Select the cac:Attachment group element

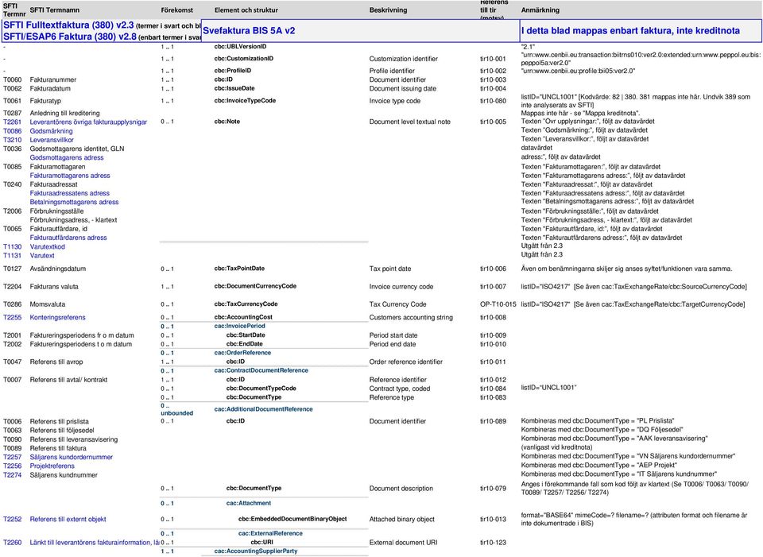[x=248, y=503]
